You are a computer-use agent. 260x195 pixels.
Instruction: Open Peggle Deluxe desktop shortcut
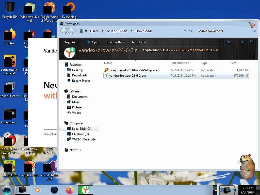click(x=30, y=169)
